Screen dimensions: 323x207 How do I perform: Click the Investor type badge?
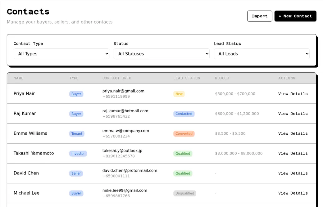[78, 154]
